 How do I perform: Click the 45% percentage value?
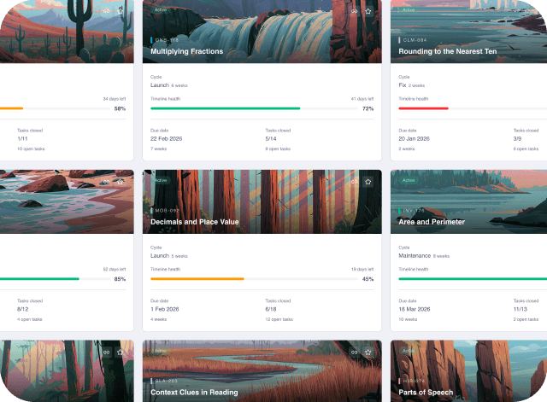point(368,279)
